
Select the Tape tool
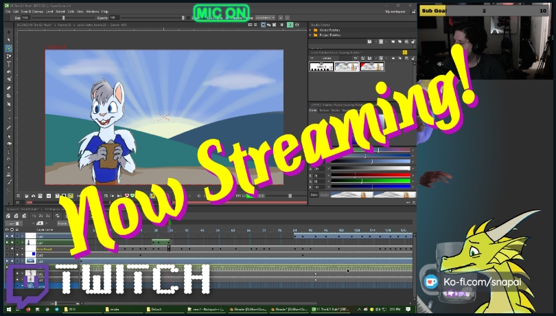click(8, 96)
